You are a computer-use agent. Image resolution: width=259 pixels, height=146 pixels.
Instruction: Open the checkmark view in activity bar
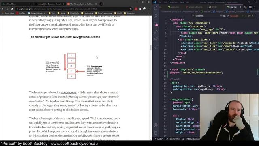point(155,47)
